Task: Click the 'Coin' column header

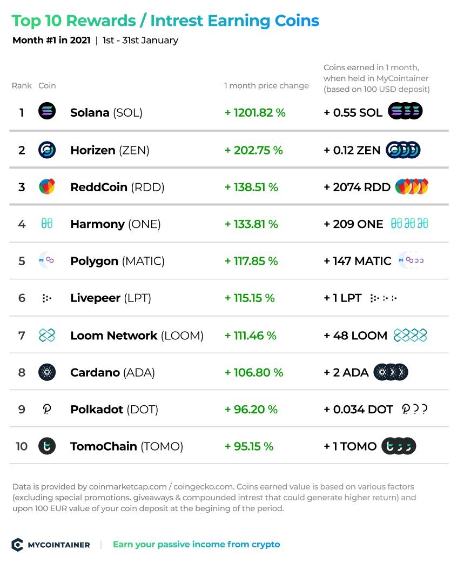Action: [x=47, y=86]
